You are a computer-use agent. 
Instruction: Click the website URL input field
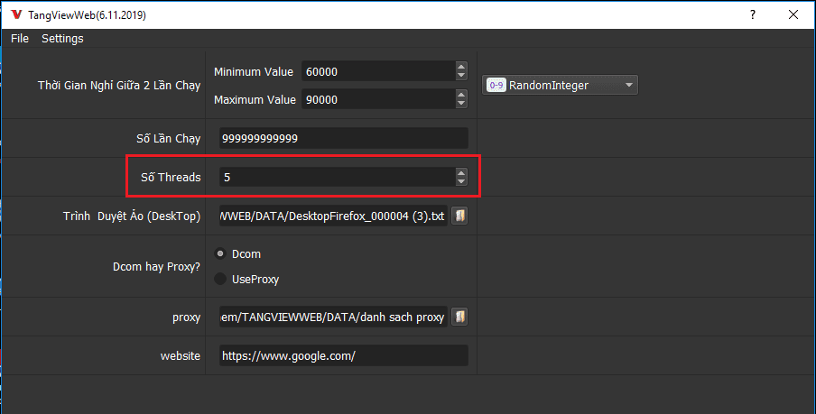[343, 356]
